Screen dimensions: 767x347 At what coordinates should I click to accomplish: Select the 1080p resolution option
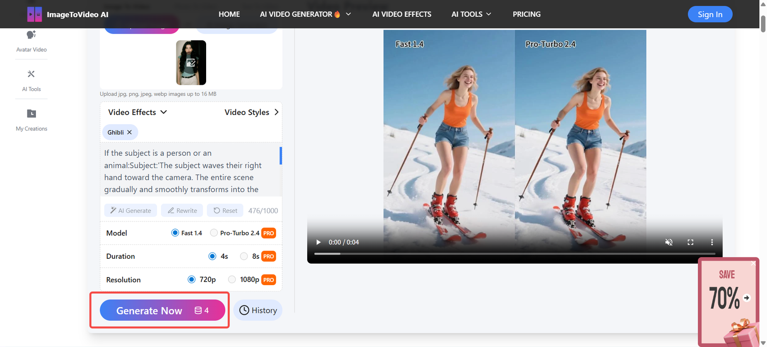click(232, 279)
